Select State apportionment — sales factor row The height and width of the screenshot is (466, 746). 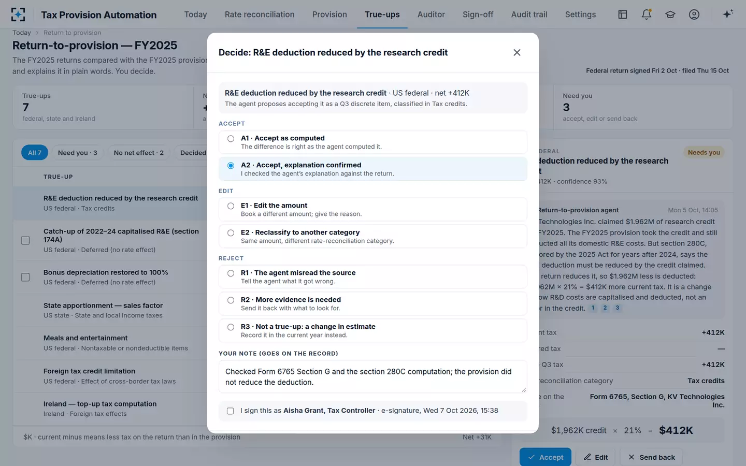pos(110,310)
